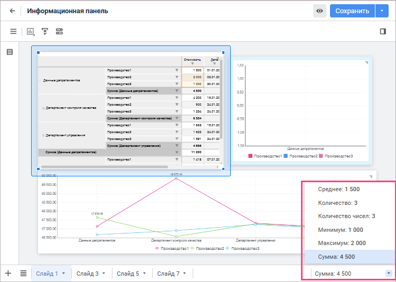Open the slides list icon next to plus
This screenshot has height=282, width=396.
[23, 273]
